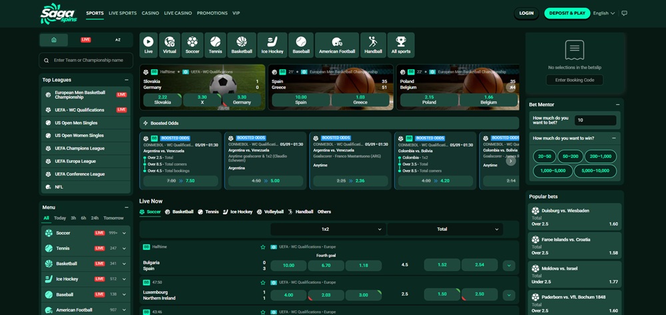
Task: Click the Saga Spins logo
Action: [x=58, y=13]
